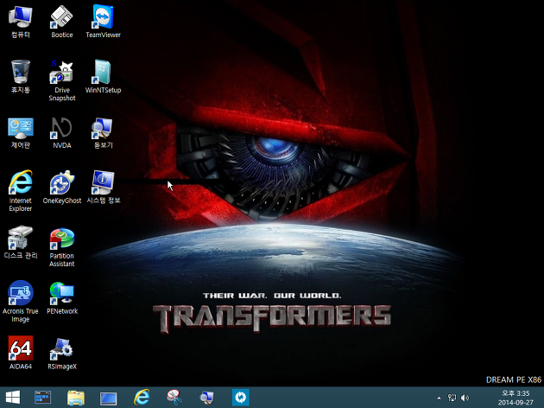Viewport: 544px width, 408px height.
Task: Click the network tray icon
Action: (452, 398)
